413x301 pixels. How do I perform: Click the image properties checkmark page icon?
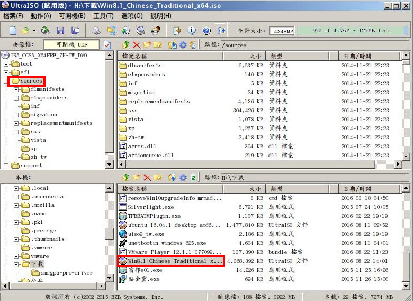point(107,45)
